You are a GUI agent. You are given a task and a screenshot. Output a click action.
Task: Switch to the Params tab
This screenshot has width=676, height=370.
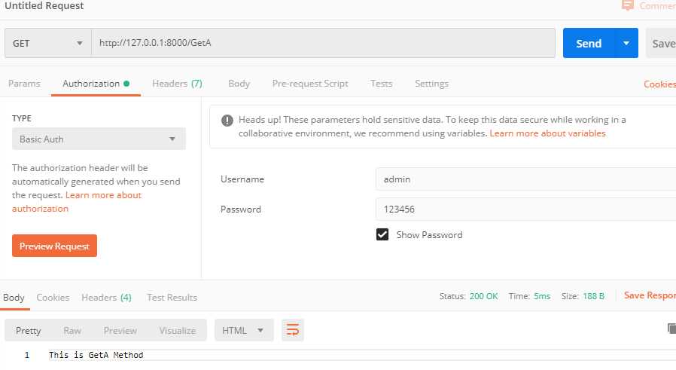24,84
